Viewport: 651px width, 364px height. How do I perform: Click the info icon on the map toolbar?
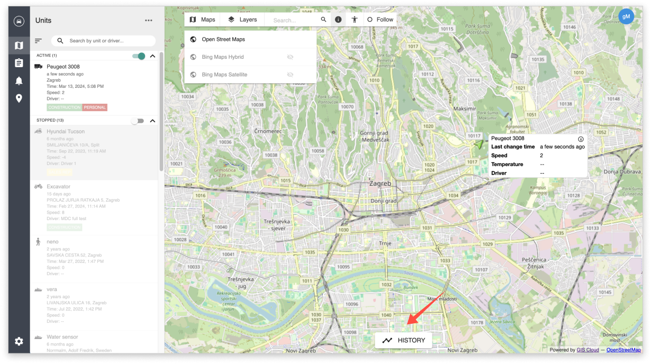click(337, 19)
